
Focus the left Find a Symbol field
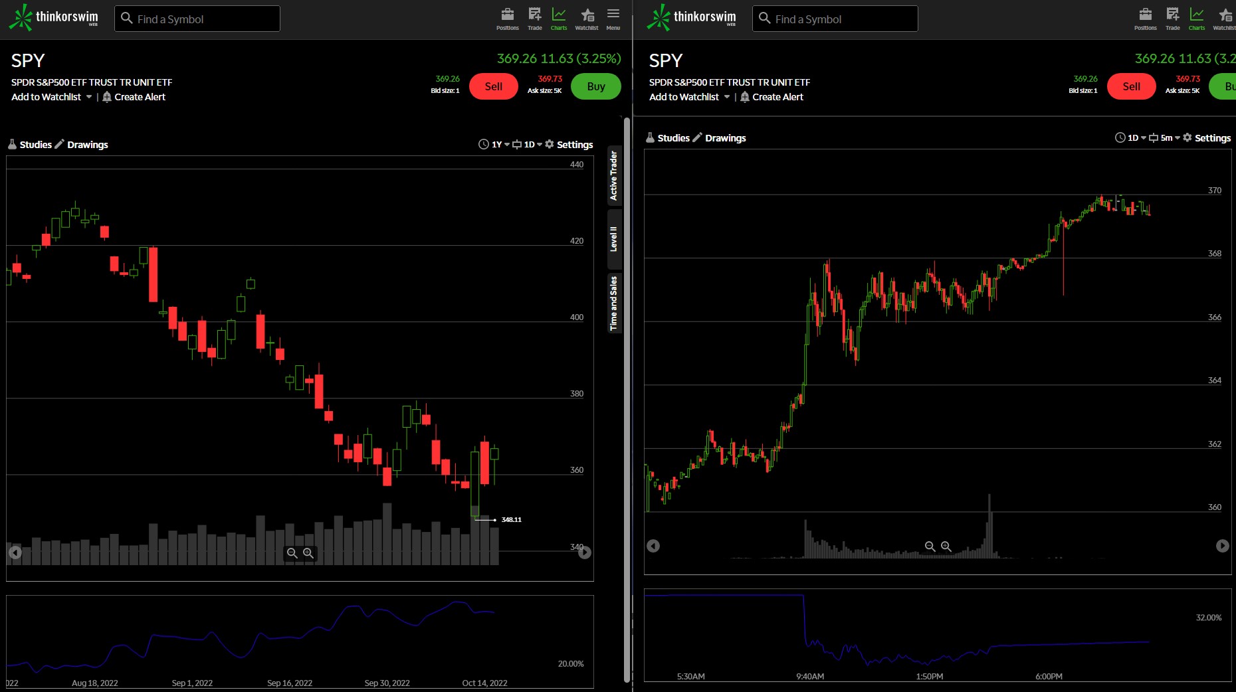coord(197,19)
